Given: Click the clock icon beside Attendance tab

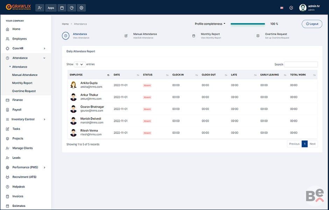Looking at the screenshot, I should click(66, 36).
